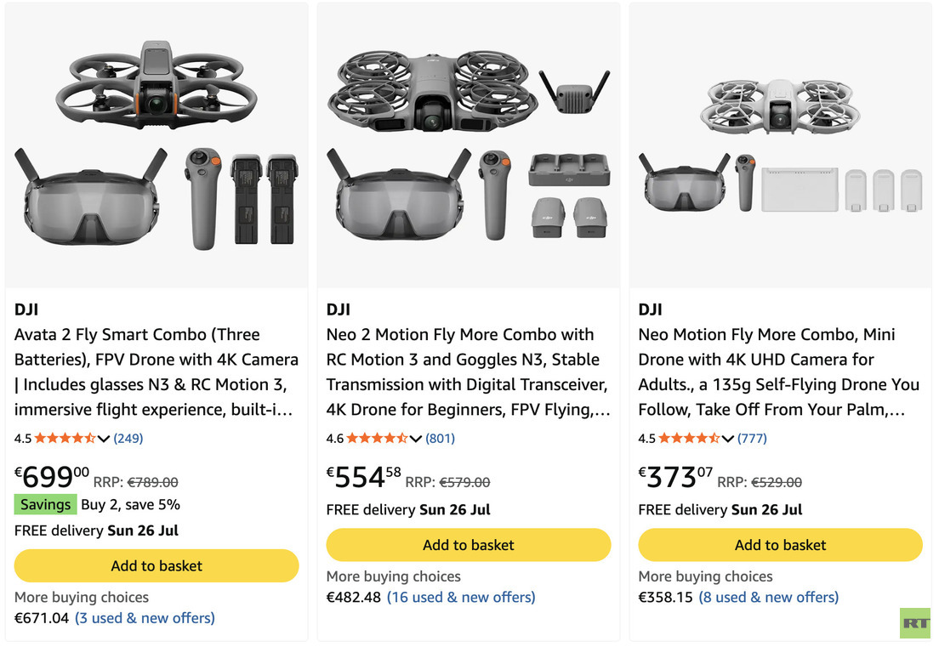Viewport: 939px width, 647px height.
Task: Open the Neo Motion Fly More Combo image
Action: tap(780, 145)
